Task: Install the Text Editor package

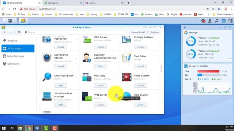Action: (x=140, y=66)
